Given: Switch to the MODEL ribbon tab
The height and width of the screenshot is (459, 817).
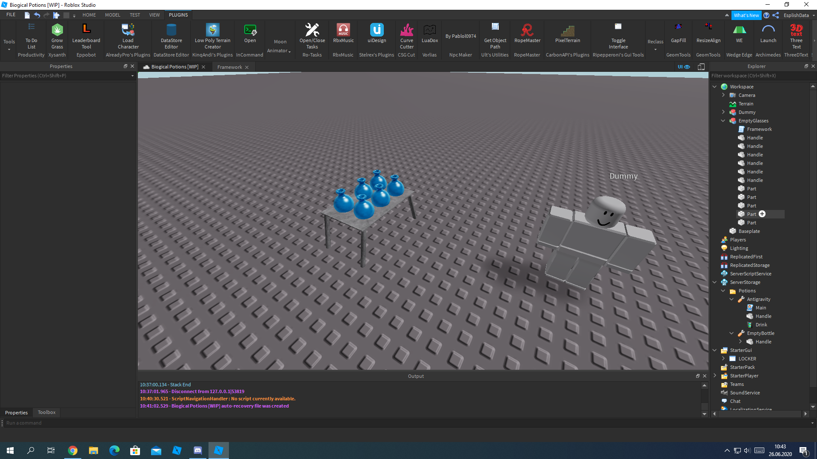Looking at the screenshot, I should tap(112, 14).
